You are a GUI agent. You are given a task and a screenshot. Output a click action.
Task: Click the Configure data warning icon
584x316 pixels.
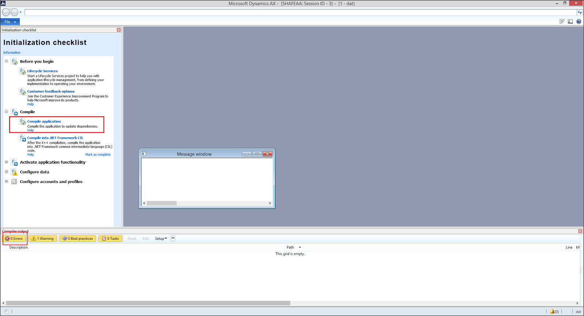click(x=14, y=172)
